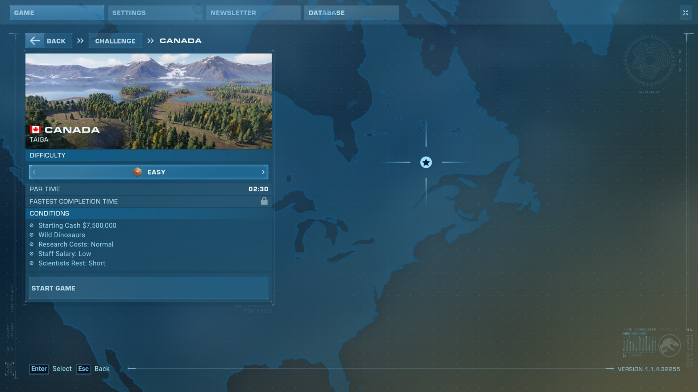Screen dimensions: 698x392
Task: Select previous difficulty with left chevron
Action: point(34,172)
